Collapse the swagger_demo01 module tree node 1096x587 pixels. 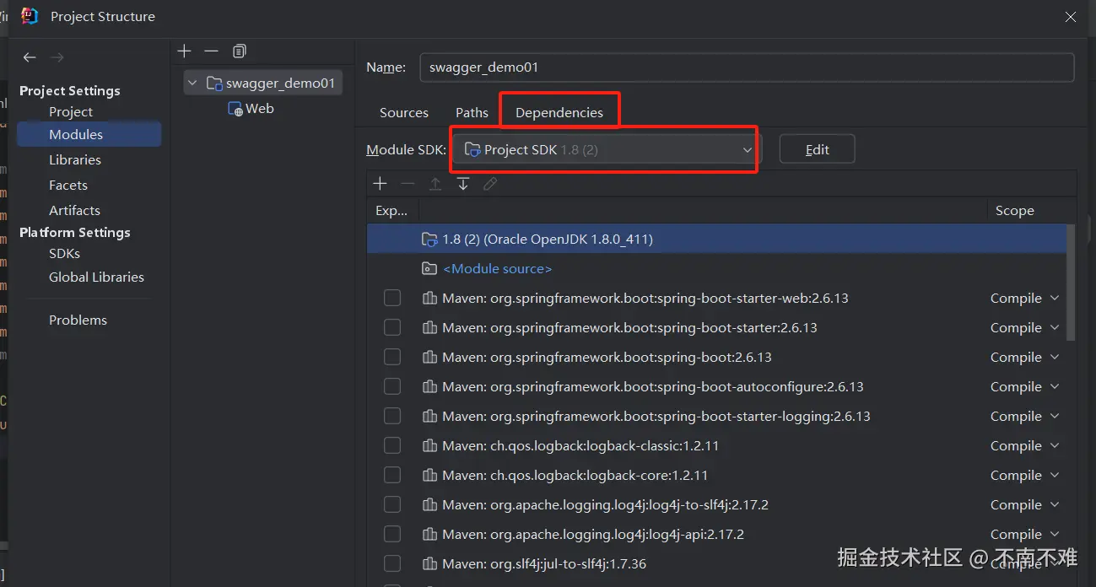(193, 83)
